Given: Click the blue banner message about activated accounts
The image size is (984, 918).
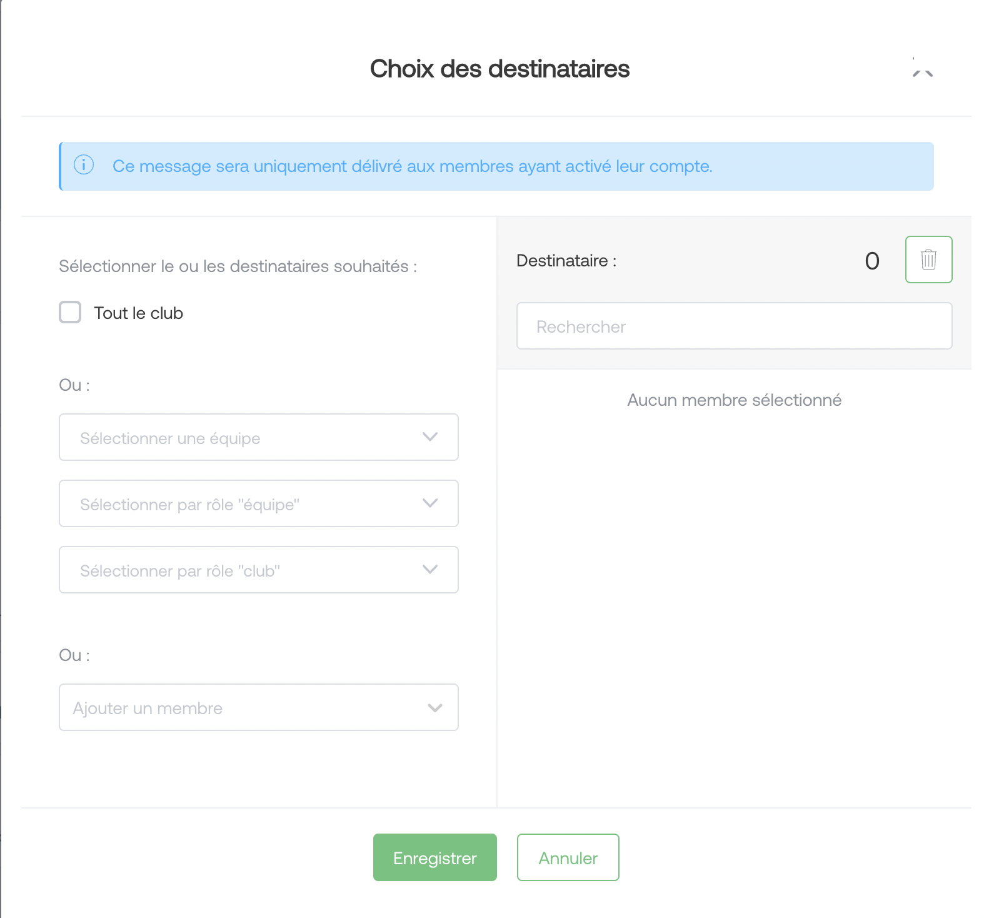Looking at the screenshot, I should [x=413, y=166].
